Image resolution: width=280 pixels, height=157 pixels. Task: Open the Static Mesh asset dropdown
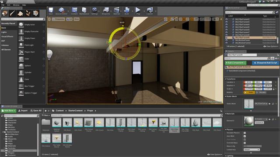261,104
